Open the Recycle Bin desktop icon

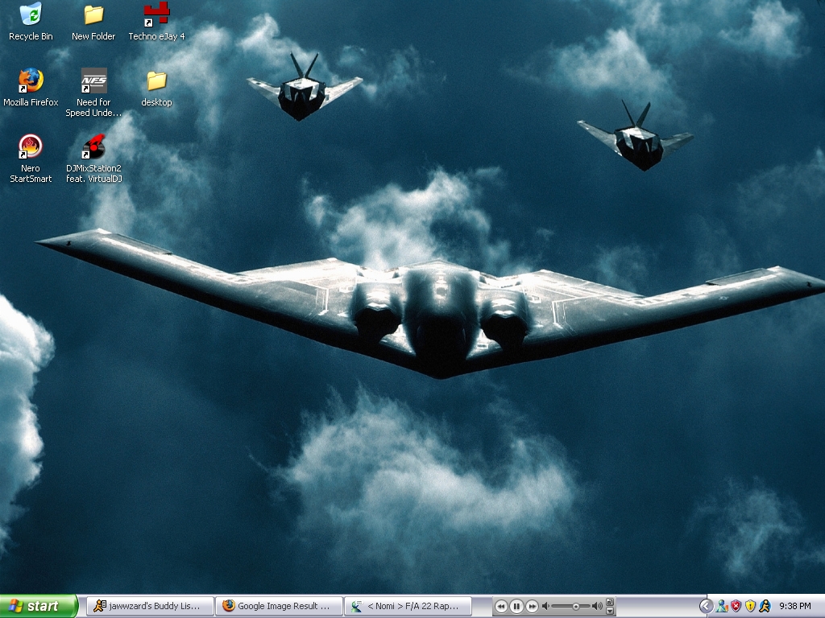click(x=31, y=15)
